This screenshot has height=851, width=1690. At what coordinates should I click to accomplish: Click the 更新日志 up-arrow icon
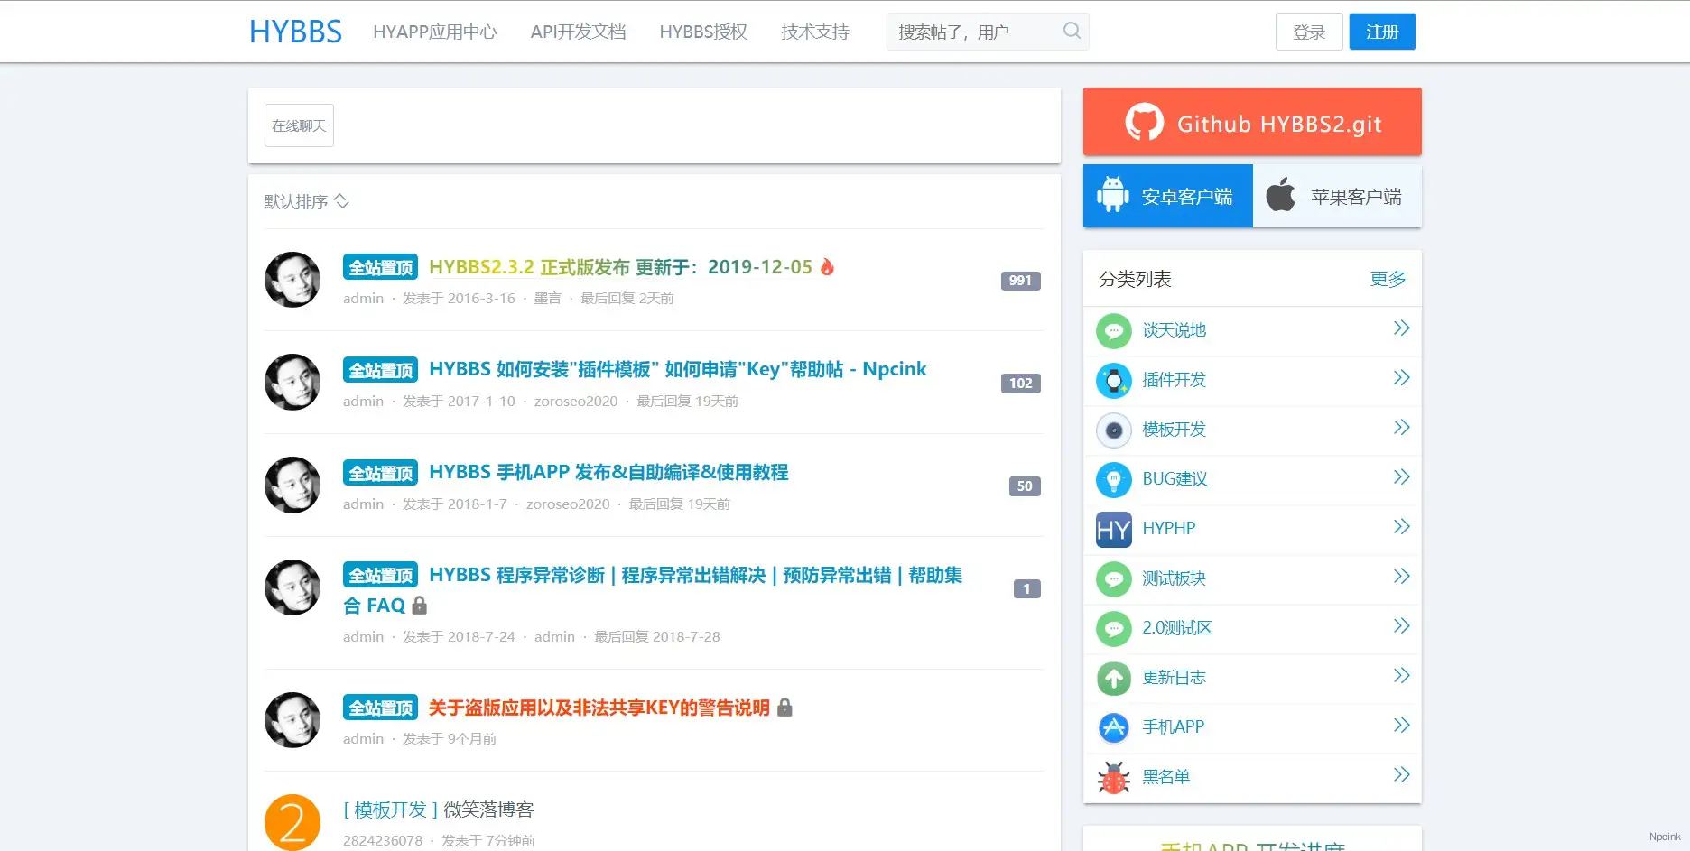pos(1114,678)
